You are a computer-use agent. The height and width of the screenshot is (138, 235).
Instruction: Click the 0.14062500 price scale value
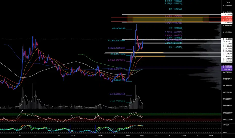[227, 32]
